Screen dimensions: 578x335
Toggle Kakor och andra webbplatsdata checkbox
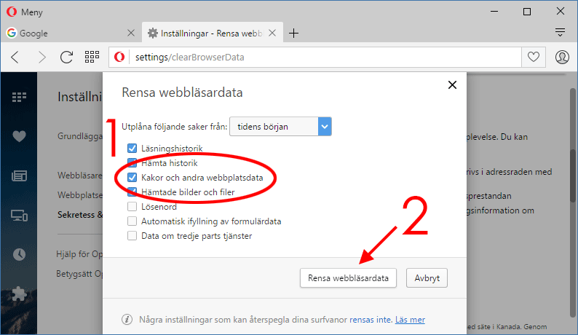point(132,178)
